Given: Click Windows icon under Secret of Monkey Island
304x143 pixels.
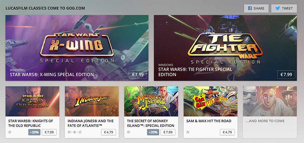Looking at the screenshot, I should 129,132.
